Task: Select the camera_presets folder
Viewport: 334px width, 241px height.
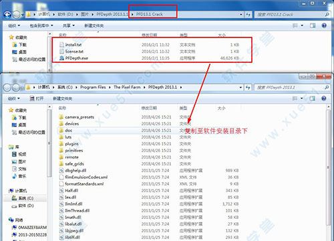Action: (77, 117)
